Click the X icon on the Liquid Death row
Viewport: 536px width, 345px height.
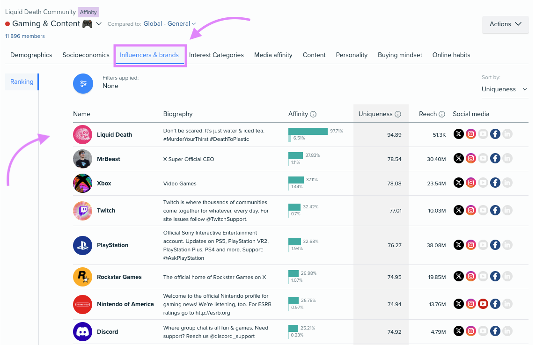click(x=459, y=134)
